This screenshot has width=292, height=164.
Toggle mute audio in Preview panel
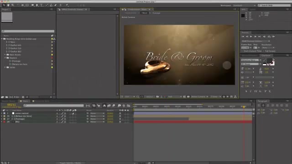[x=265, y=36]
